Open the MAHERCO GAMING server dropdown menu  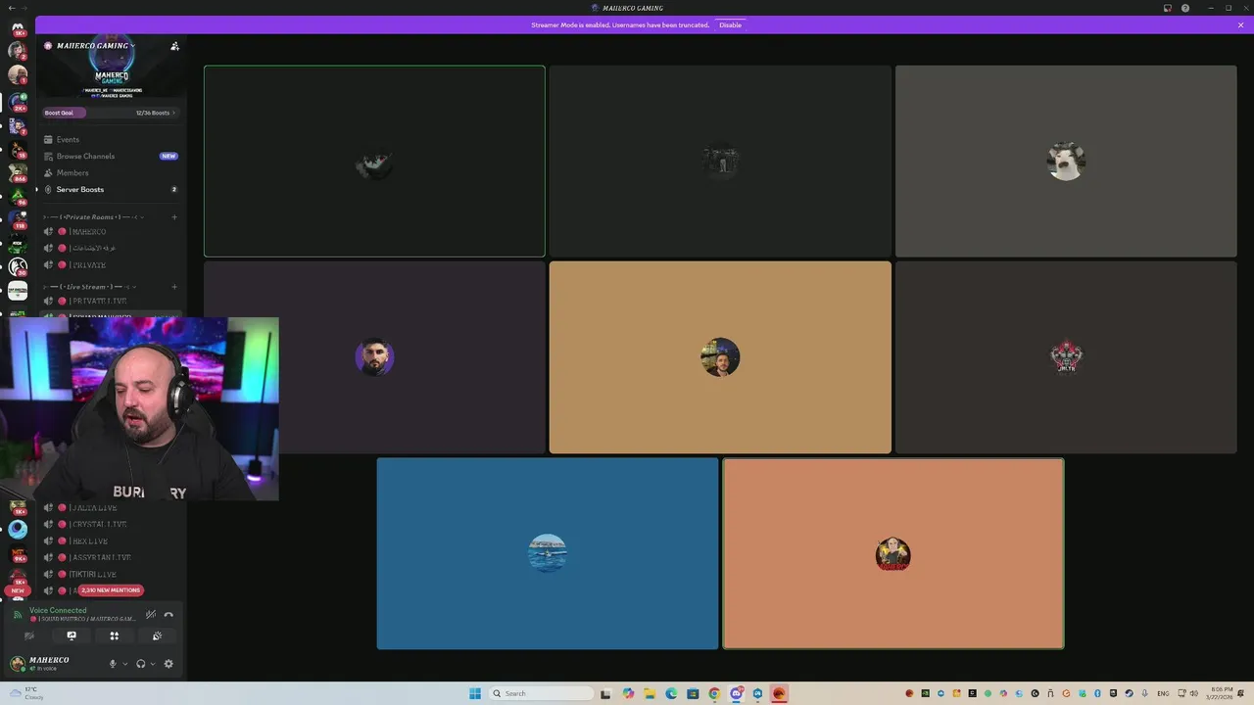point(95,46)
